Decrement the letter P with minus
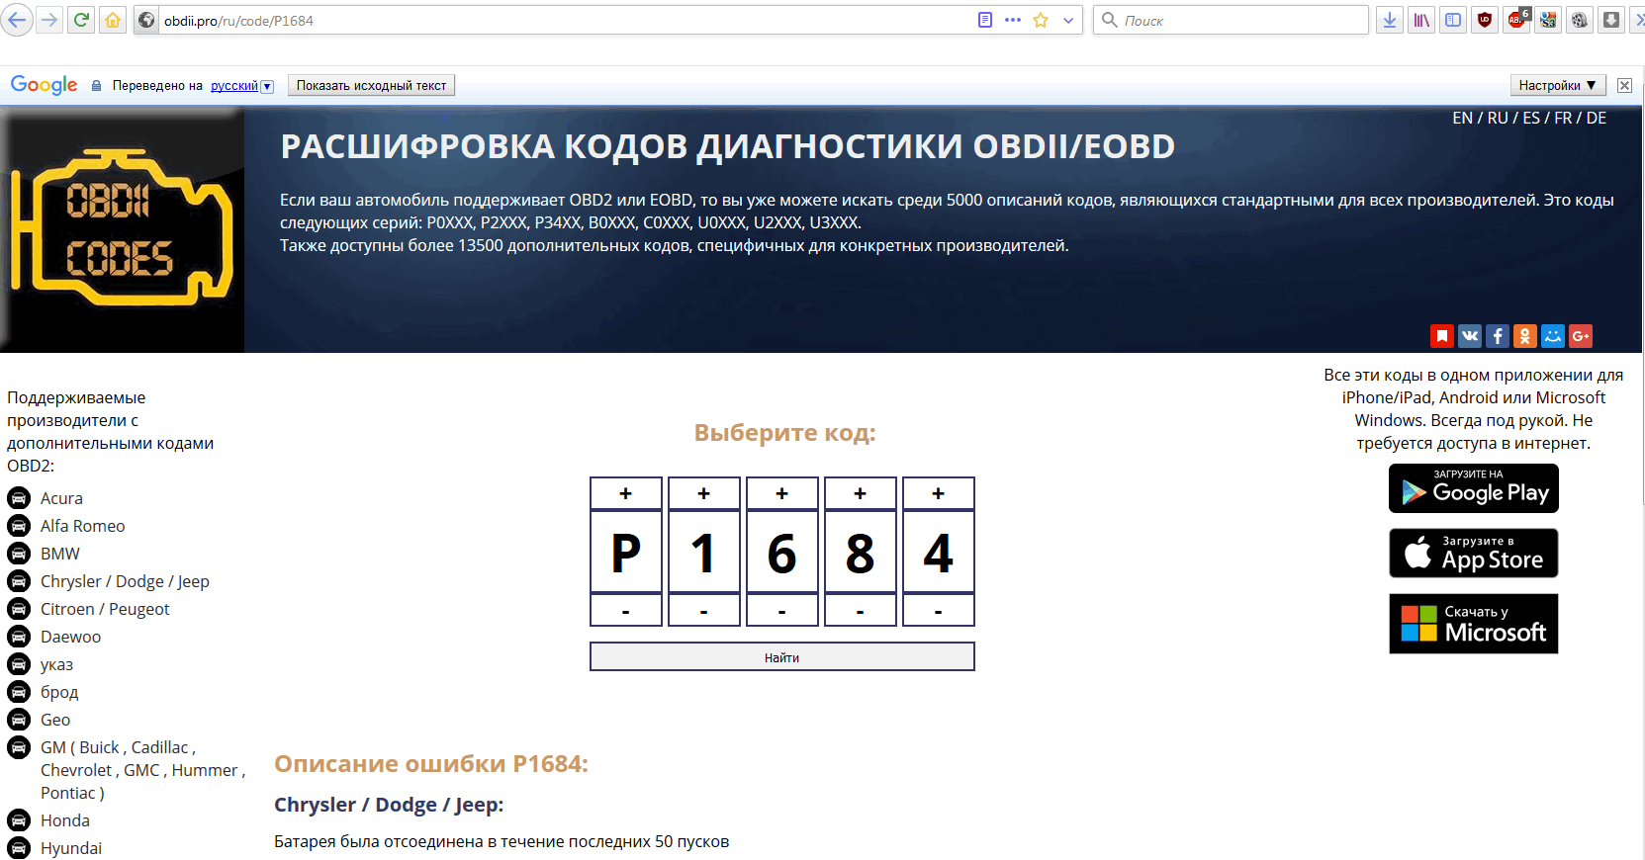Screen dimensions: 1645x860 (x=625, y=611)
